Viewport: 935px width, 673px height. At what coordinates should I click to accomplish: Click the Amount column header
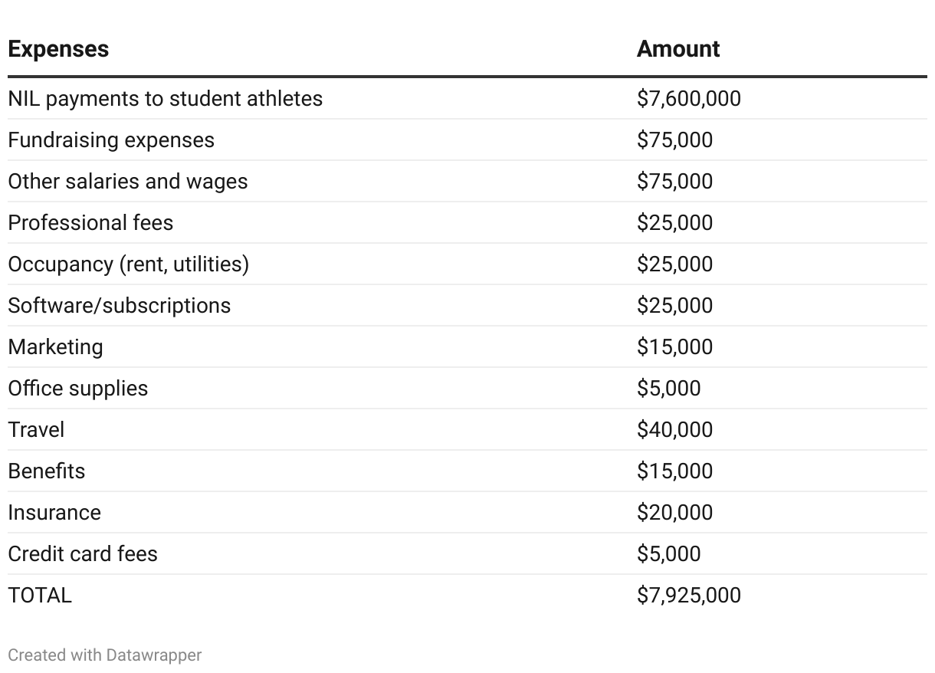(677, 49)
